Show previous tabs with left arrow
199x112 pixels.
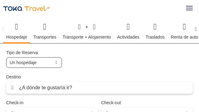click(x=3, y=29)
